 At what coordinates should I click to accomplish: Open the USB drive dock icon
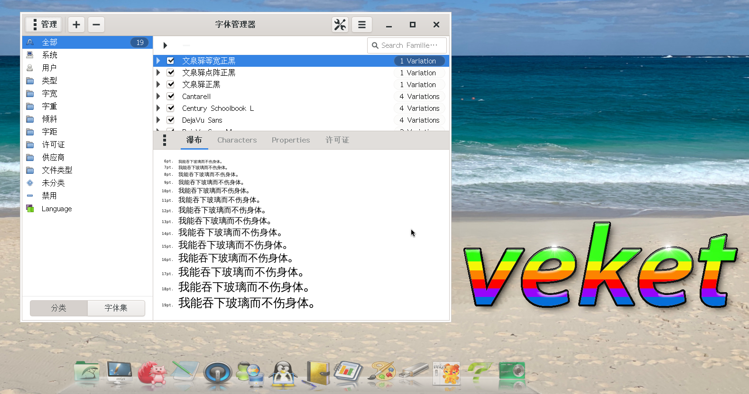[413, 370]
